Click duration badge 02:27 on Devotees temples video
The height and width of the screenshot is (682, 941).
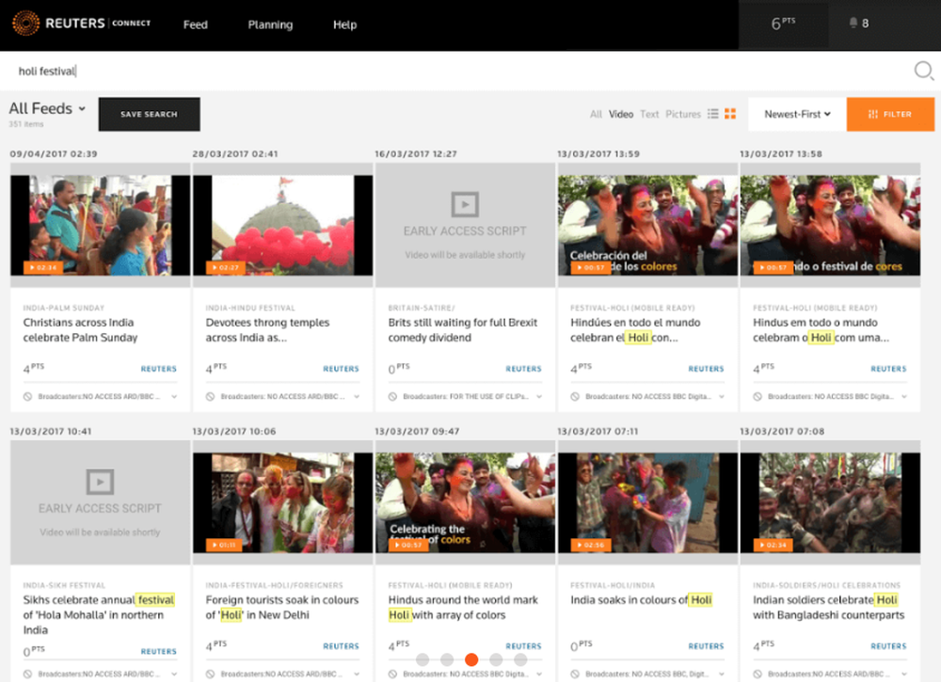coord(225,267)
